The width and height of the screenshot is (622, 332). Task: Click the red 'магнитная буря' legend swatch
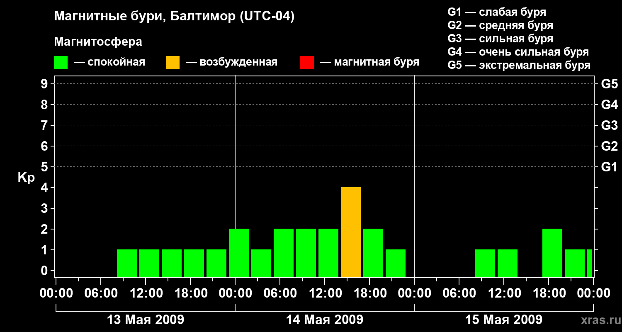pos(307,63)
